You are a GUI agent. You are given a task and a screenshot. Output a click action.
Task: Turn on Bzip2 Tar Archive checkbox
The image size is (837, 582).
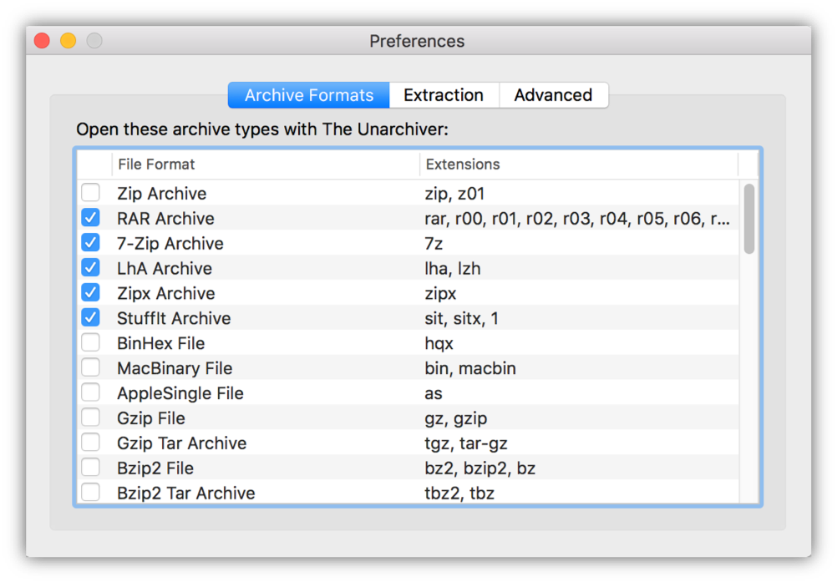point(90,493)
